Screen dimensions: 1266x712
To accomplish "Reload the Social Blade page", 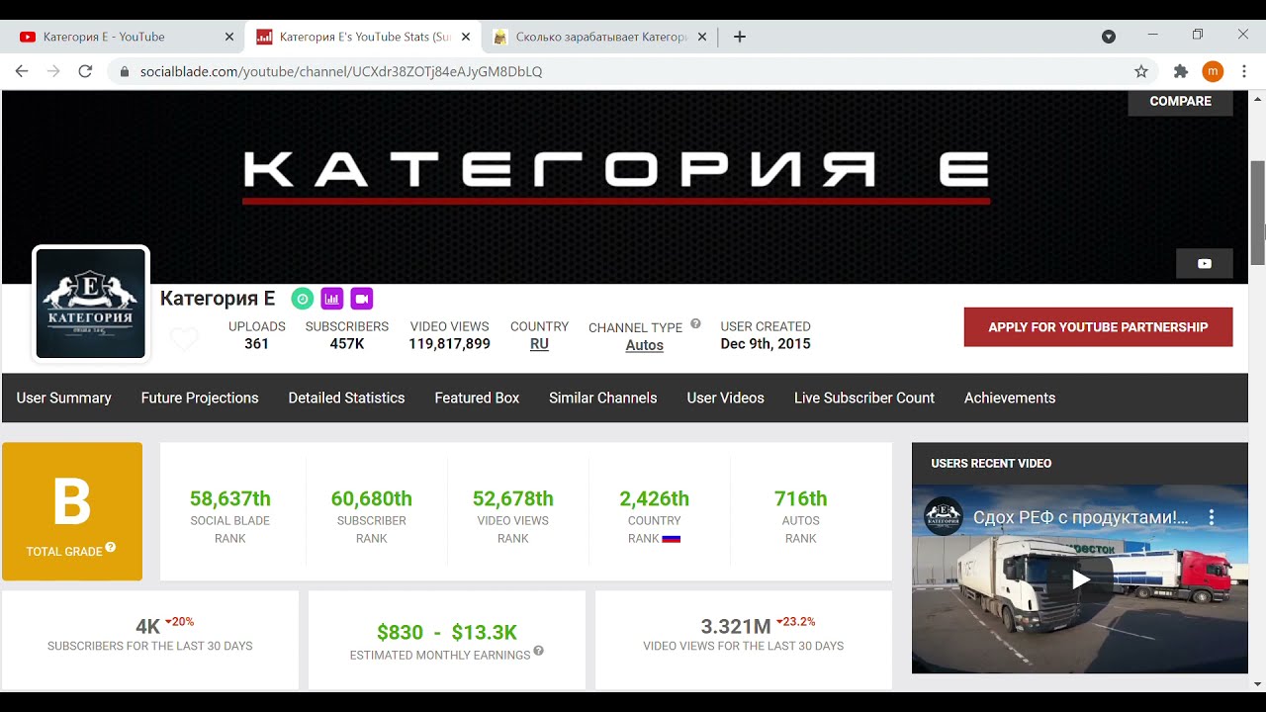I will (x=85, y=71).
